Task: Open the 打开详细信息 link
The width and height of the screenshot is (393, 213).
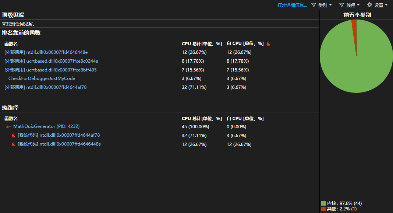Action: [x=292, y=5]
